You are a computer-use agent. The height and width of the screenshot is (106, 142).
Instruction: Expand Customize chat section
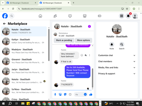(117, 55)
